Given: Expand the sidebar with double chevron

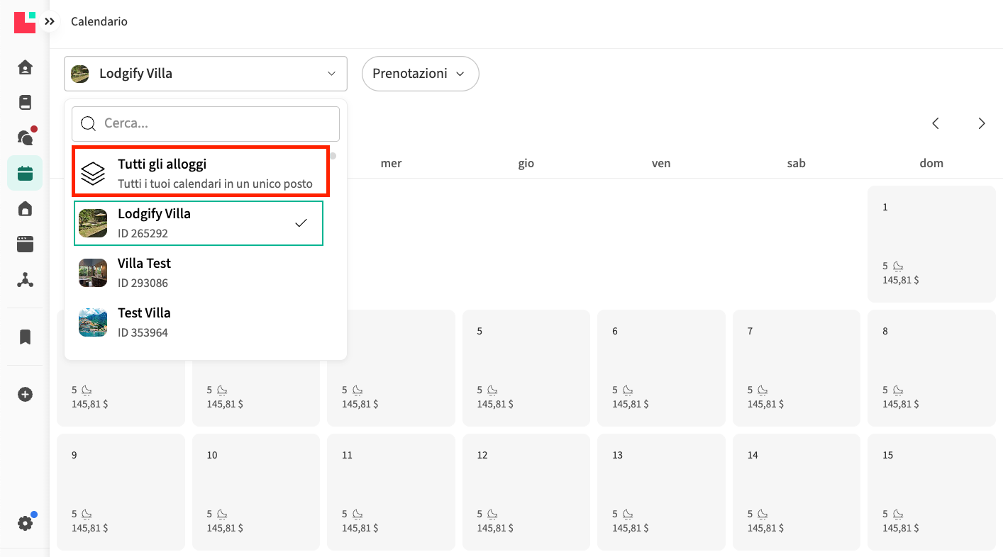Looking at the screenshot, I should click(x=50, y=22).
